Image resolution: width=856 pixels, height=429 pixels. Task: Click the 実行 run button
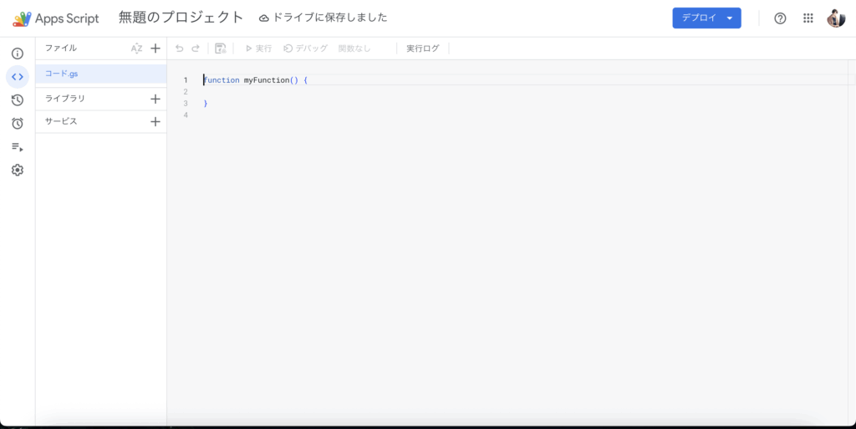258,49
